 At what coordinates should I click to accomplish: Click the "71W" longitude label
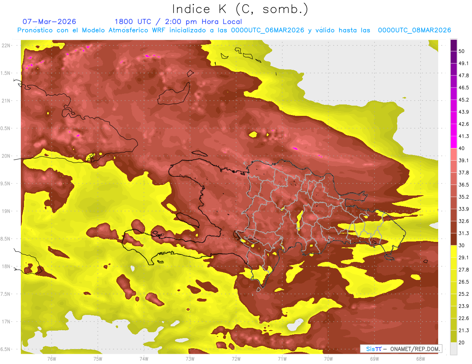pyautogui.click(x=282, y=359)
